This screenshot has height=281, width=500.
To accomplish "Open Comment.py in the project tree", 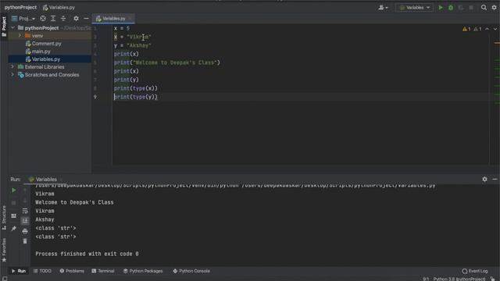I will tap(46, 44).
